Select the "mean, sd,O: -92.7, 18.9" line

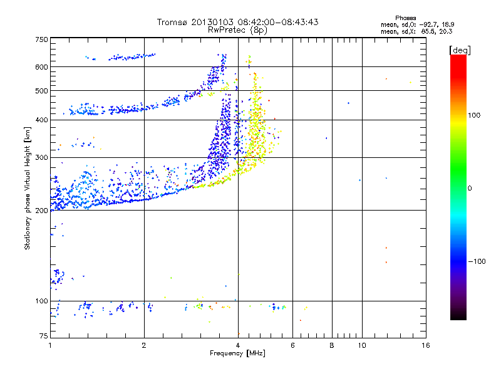[x=417, y=24]
